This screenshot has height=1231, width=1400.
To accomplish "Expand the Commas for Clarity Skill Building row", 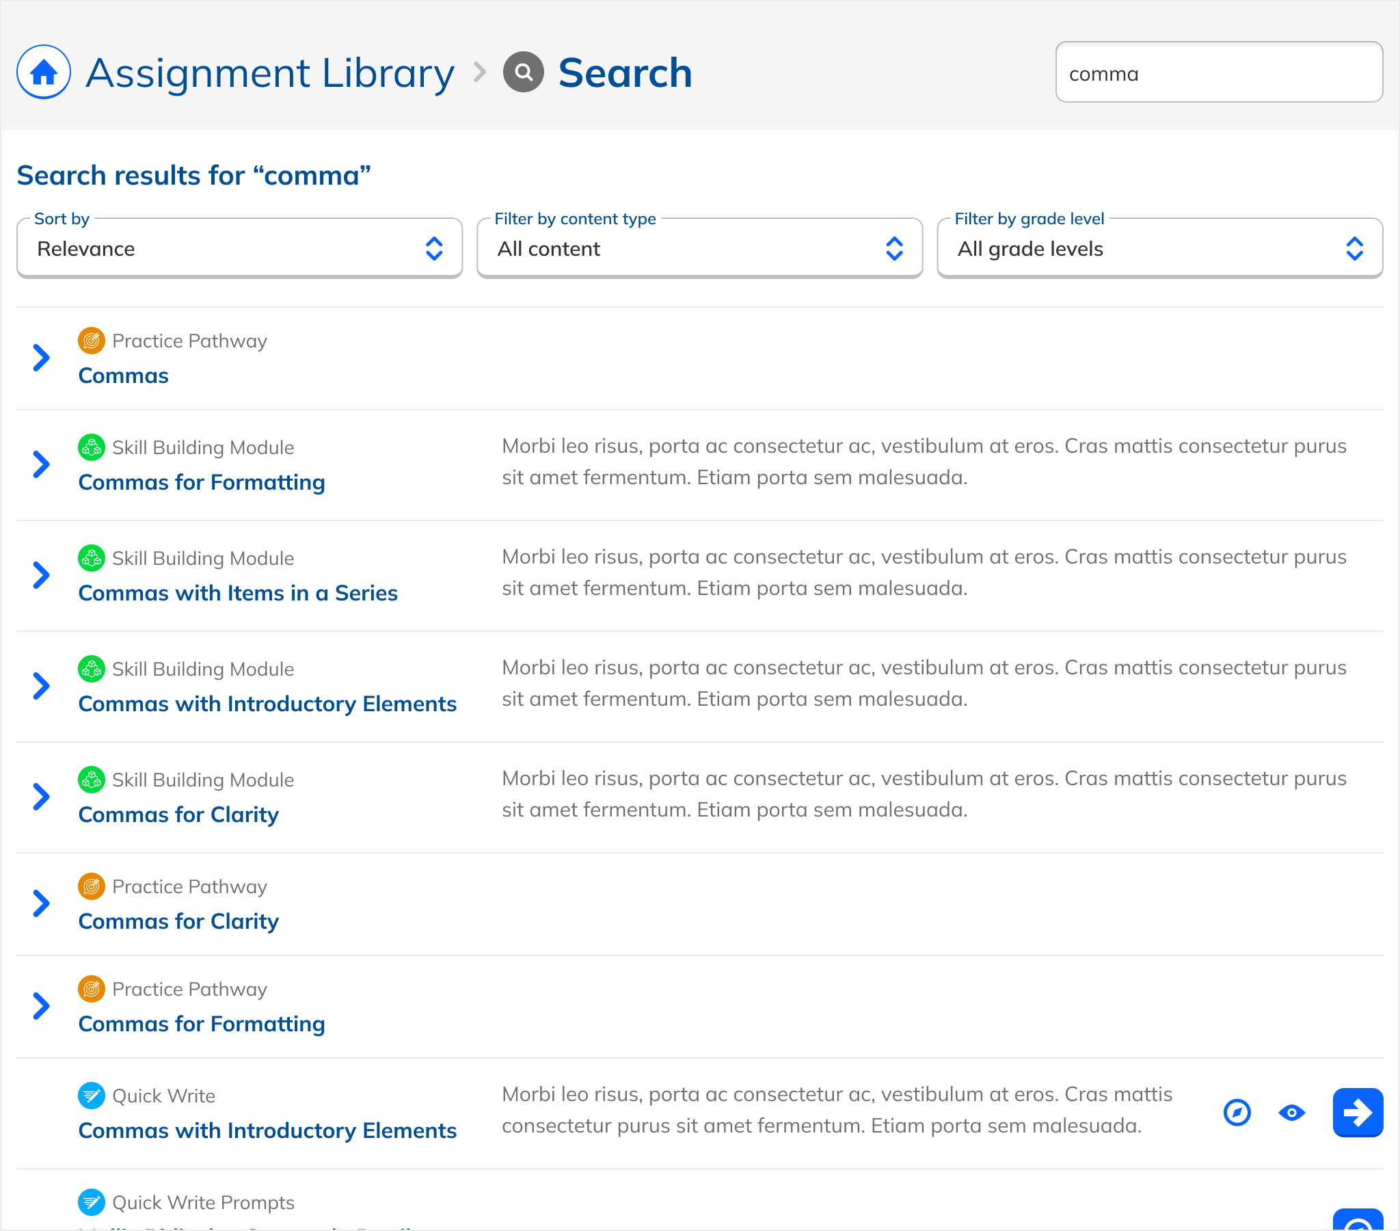I will click(x=42, y=797).
